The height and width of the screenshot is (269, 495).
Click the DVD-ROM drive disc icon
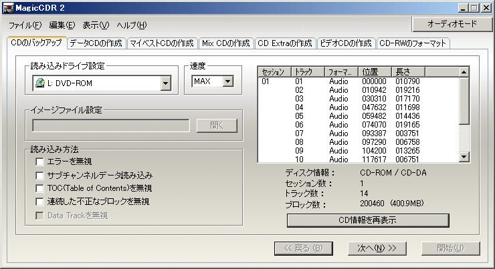pos(40,83)
